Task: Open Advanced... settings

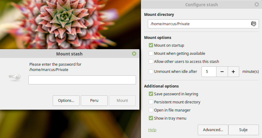Action: [213, 130]
